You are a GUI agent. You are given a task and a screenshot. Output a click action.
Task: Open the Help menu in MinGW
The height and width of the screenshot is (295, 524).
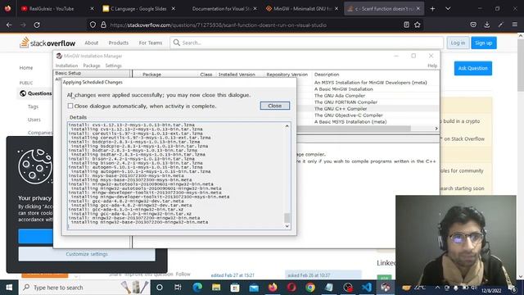(432, 66)
